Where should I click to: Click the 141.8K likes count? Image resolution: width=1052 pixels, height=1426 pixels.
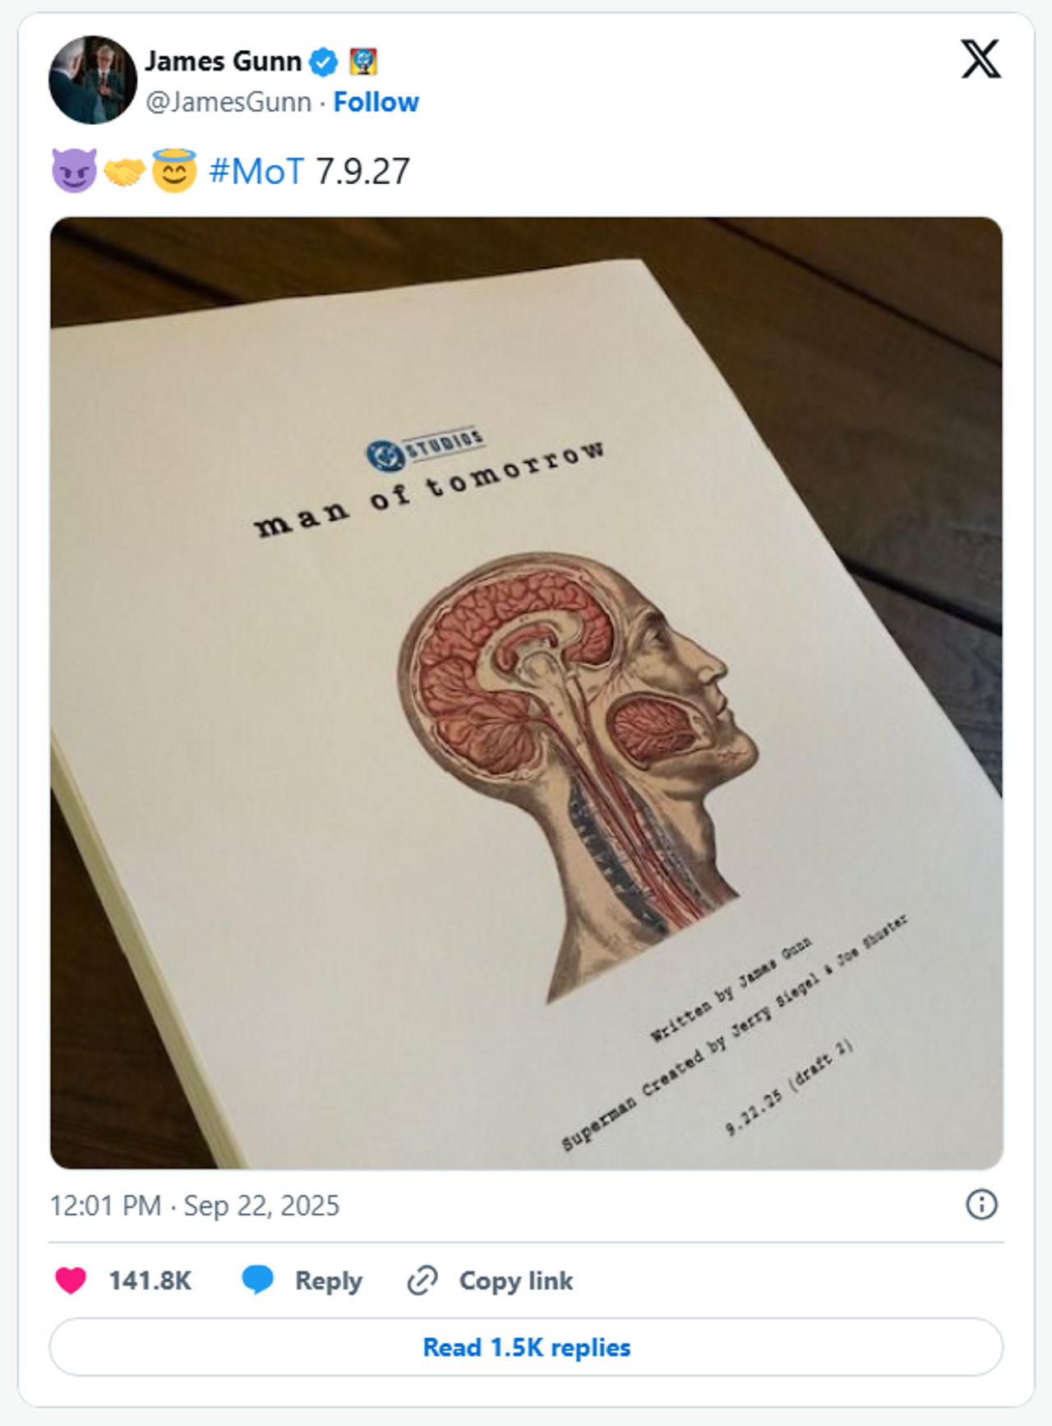point(150,1281)
